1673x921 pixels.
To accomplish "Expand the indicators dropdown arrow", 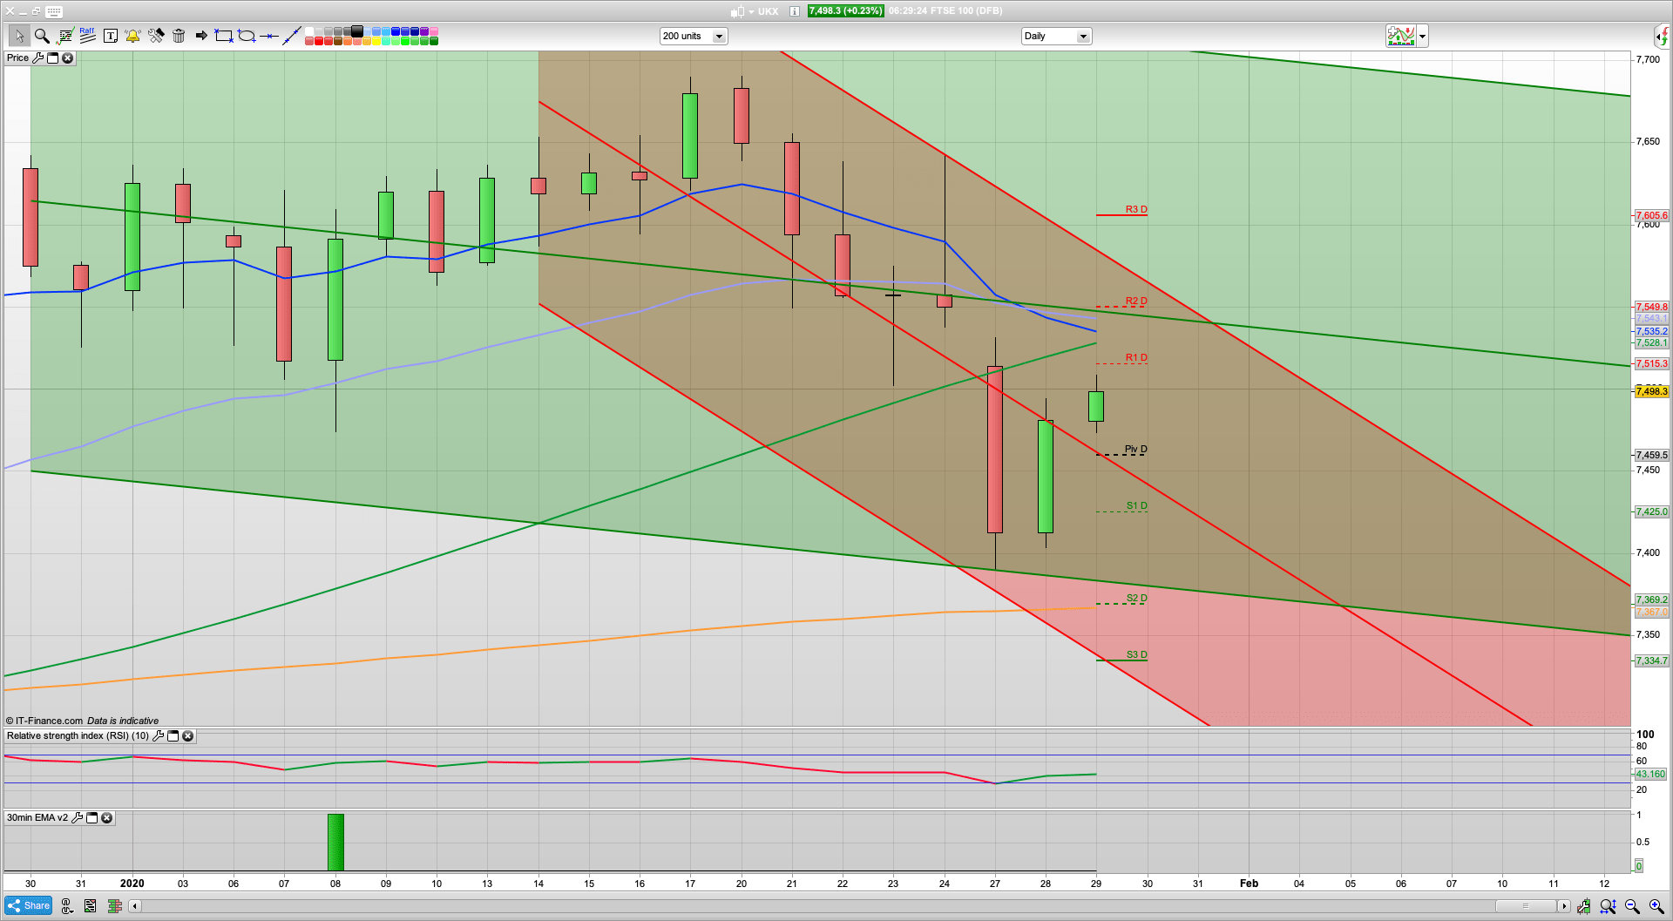I will [x=1423, y=36].
